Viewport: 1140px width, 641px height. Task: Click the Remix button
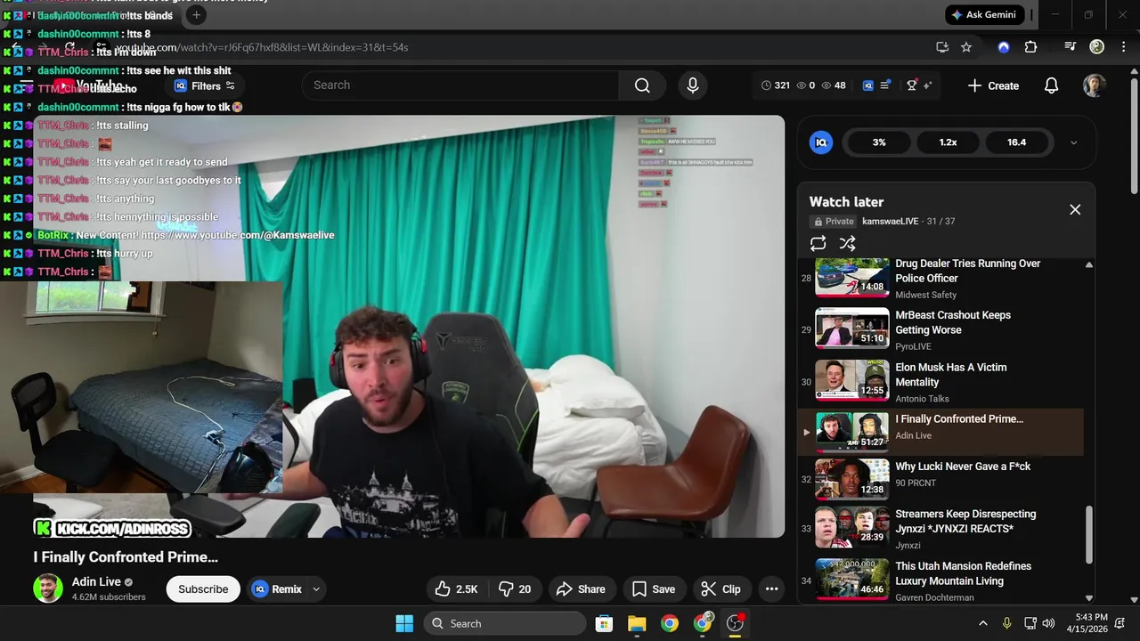point(278,588)
